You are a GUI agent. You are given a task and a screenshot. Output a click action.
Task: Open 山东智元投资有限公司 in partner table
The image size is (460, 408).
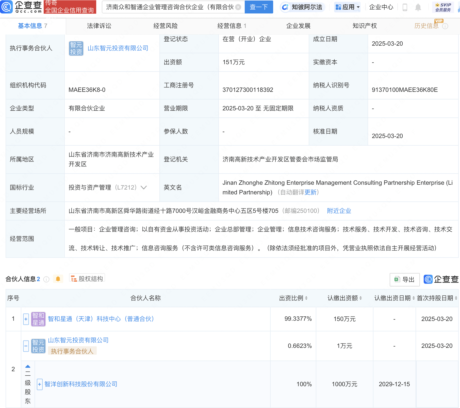[78, 340]
